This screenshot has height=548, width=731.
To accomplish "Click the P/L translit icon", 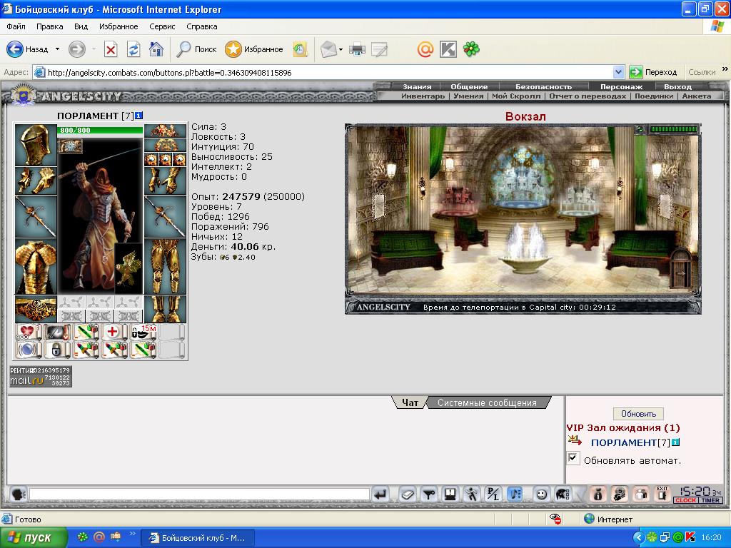I will [x=493, y=494].
